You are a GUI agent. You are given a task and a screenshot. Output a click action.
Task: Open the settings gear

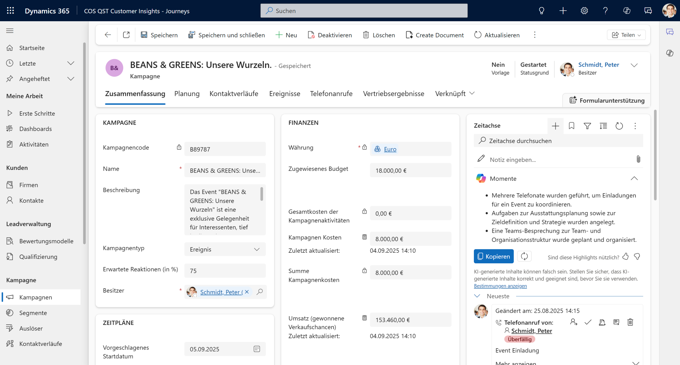click(584, 11)
